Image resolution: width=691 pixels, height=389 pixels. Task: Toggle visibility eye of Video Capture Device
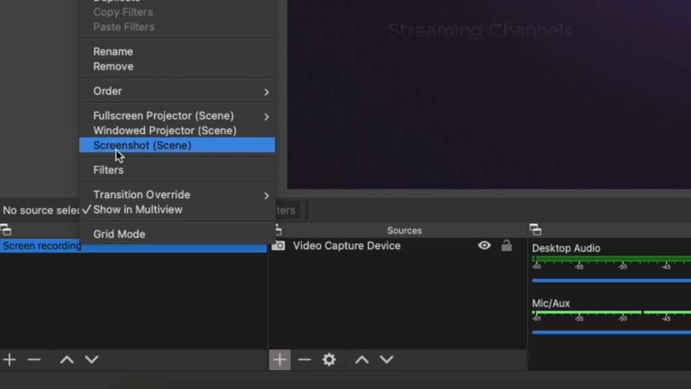pos(485,245)
